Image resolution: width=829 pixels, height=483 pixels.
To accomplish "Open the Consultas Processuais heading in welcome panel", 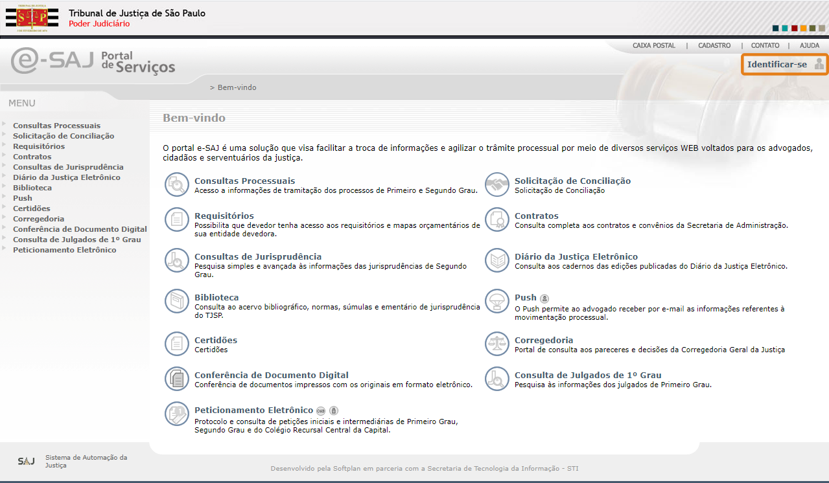I will click(x=244, y=181).
